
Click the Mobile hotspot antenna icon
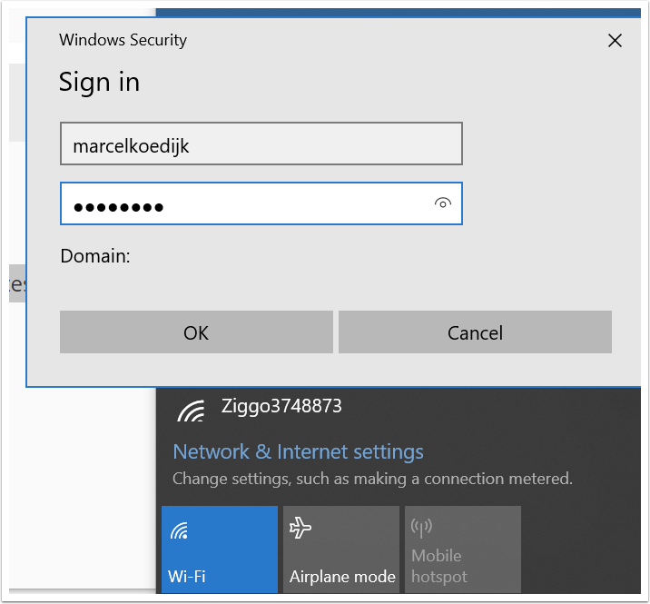tap(421, 527)
